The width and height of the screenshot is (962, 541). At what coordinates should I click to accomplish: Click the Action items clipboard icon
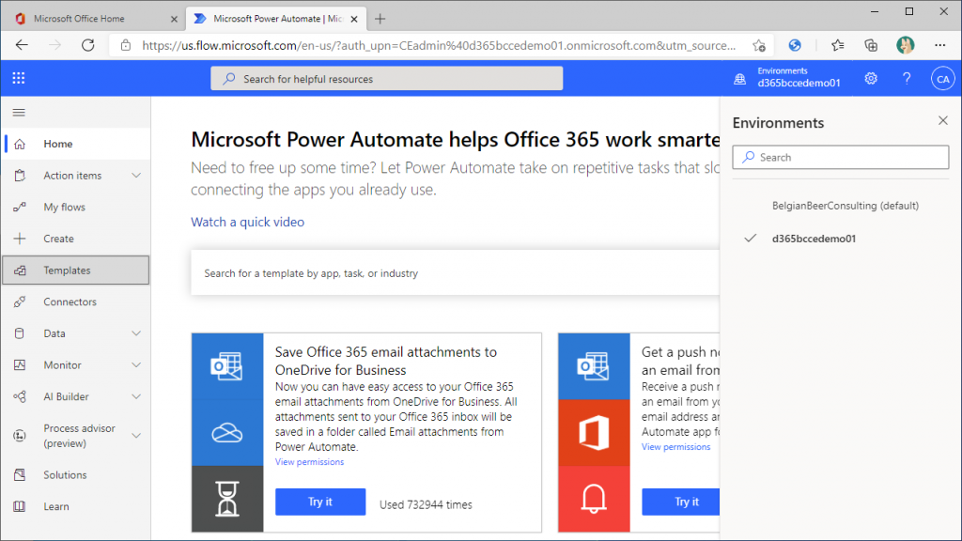(20, 176)
